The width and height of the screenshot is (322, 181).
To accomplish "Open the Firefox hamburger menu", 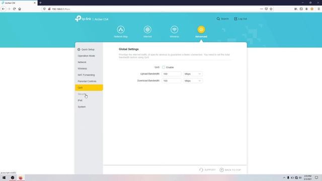I will tap(318, 9).
